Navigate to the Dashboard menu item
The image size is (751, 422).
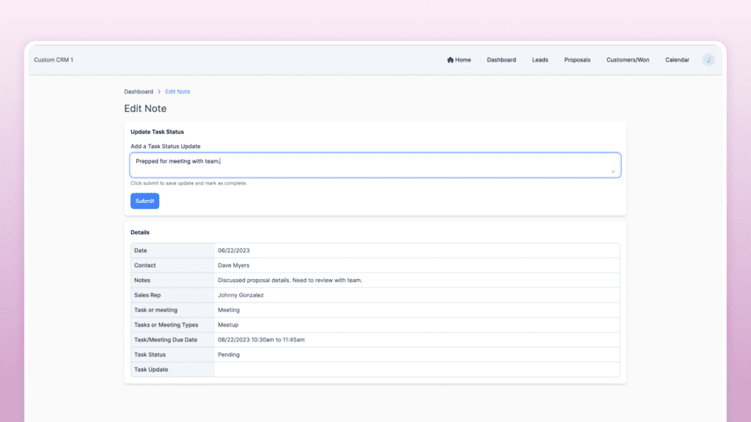[501, 59]
